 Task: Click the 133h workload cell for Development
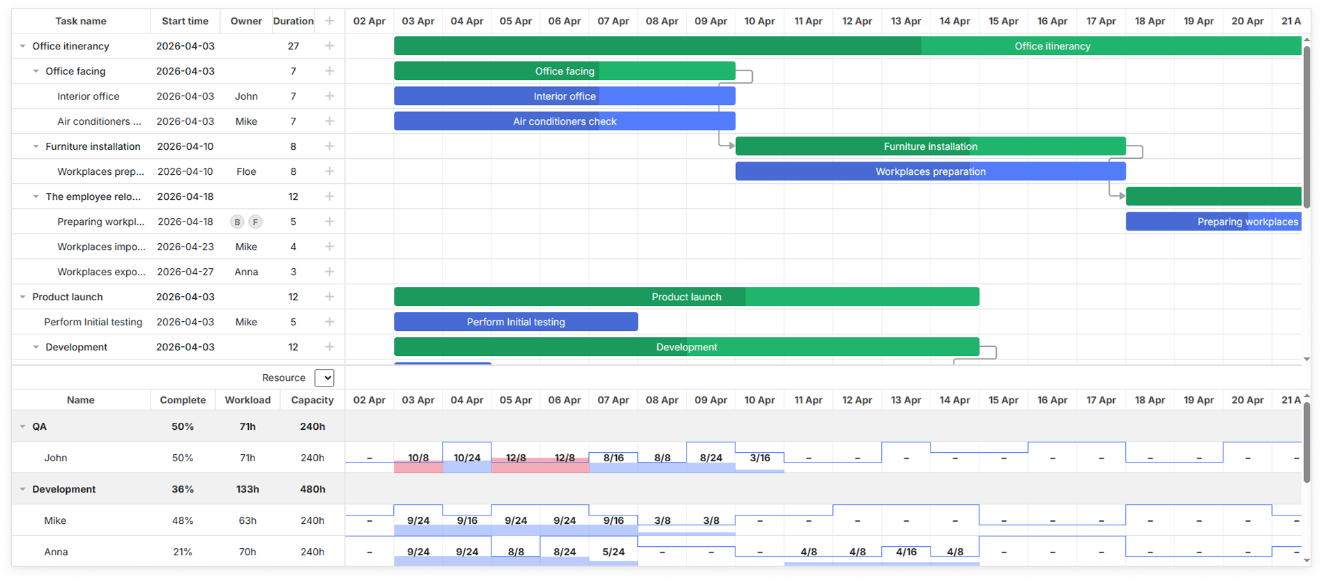(x=247, y=489)
